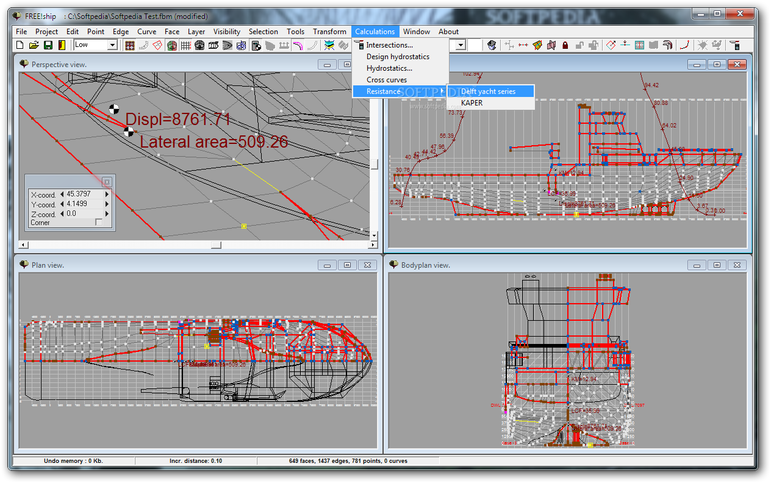Toggle the stations display icon

click(x=199, y=45)
